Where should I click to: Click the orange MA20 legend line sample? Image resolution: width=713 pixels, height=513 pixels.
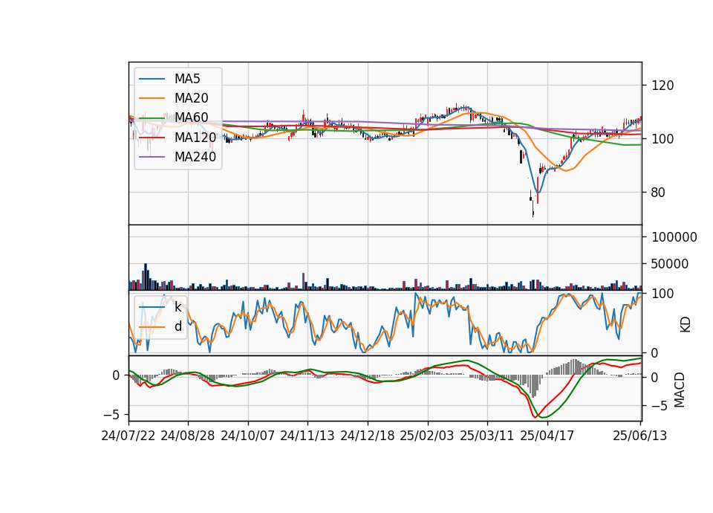point(152,98)
